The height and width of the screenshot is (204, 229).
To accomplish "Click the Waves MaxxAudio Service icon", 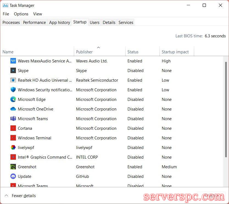I will (13, 61).
